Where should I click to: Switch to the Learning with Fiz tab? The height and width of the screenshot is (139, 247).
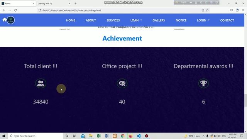coord(54,3)
